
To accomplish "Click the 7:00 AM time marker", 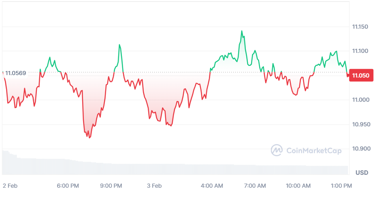I will pos(255,186).
